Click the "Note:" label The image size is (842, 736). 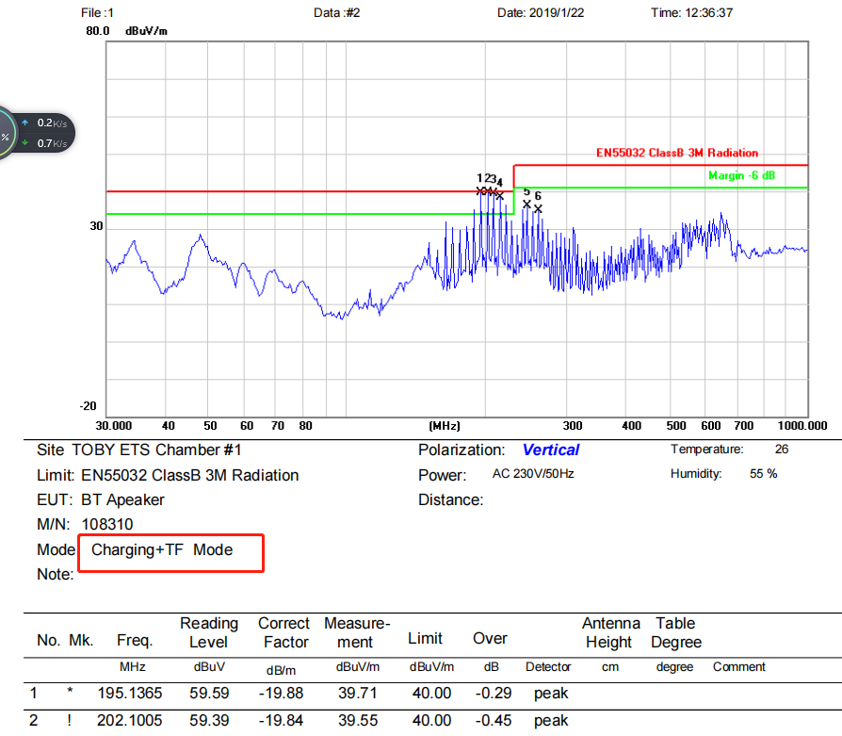(56, 574)
